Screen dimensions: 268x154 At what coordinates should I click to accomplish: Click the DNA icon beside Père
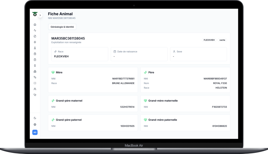(x=146, y=72)
